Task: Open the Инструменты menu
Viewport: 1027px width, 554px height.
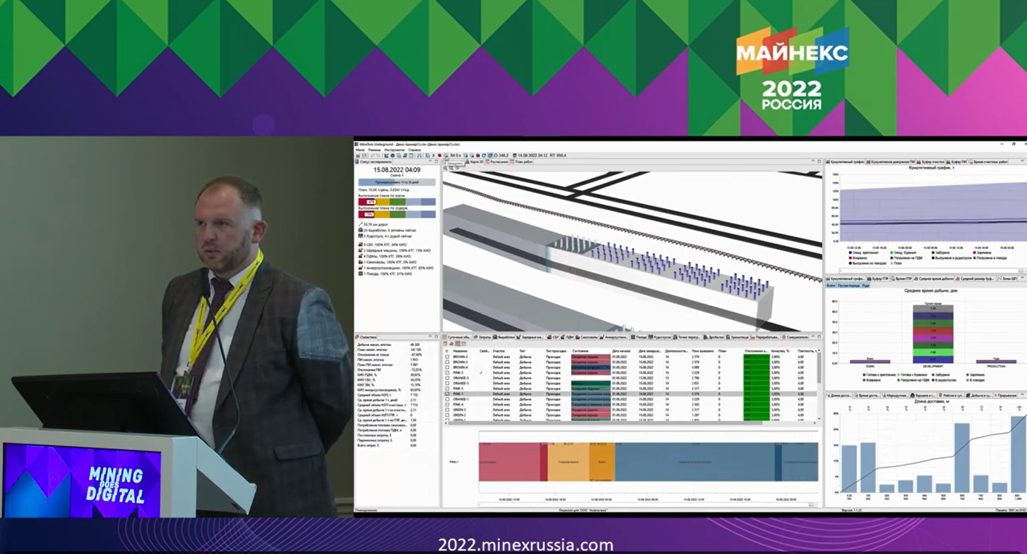Action: tap(395, 150)
